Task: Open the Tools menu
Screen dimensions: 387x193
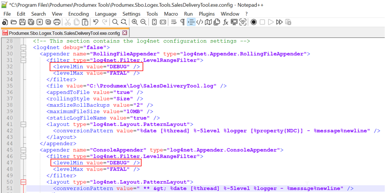Action: [x=152, y=14]
